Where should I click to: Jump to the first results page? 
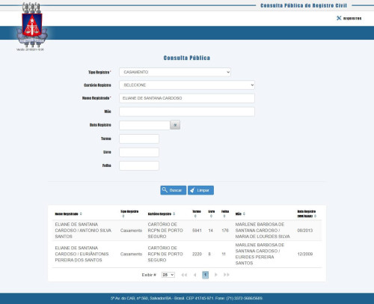184,275
